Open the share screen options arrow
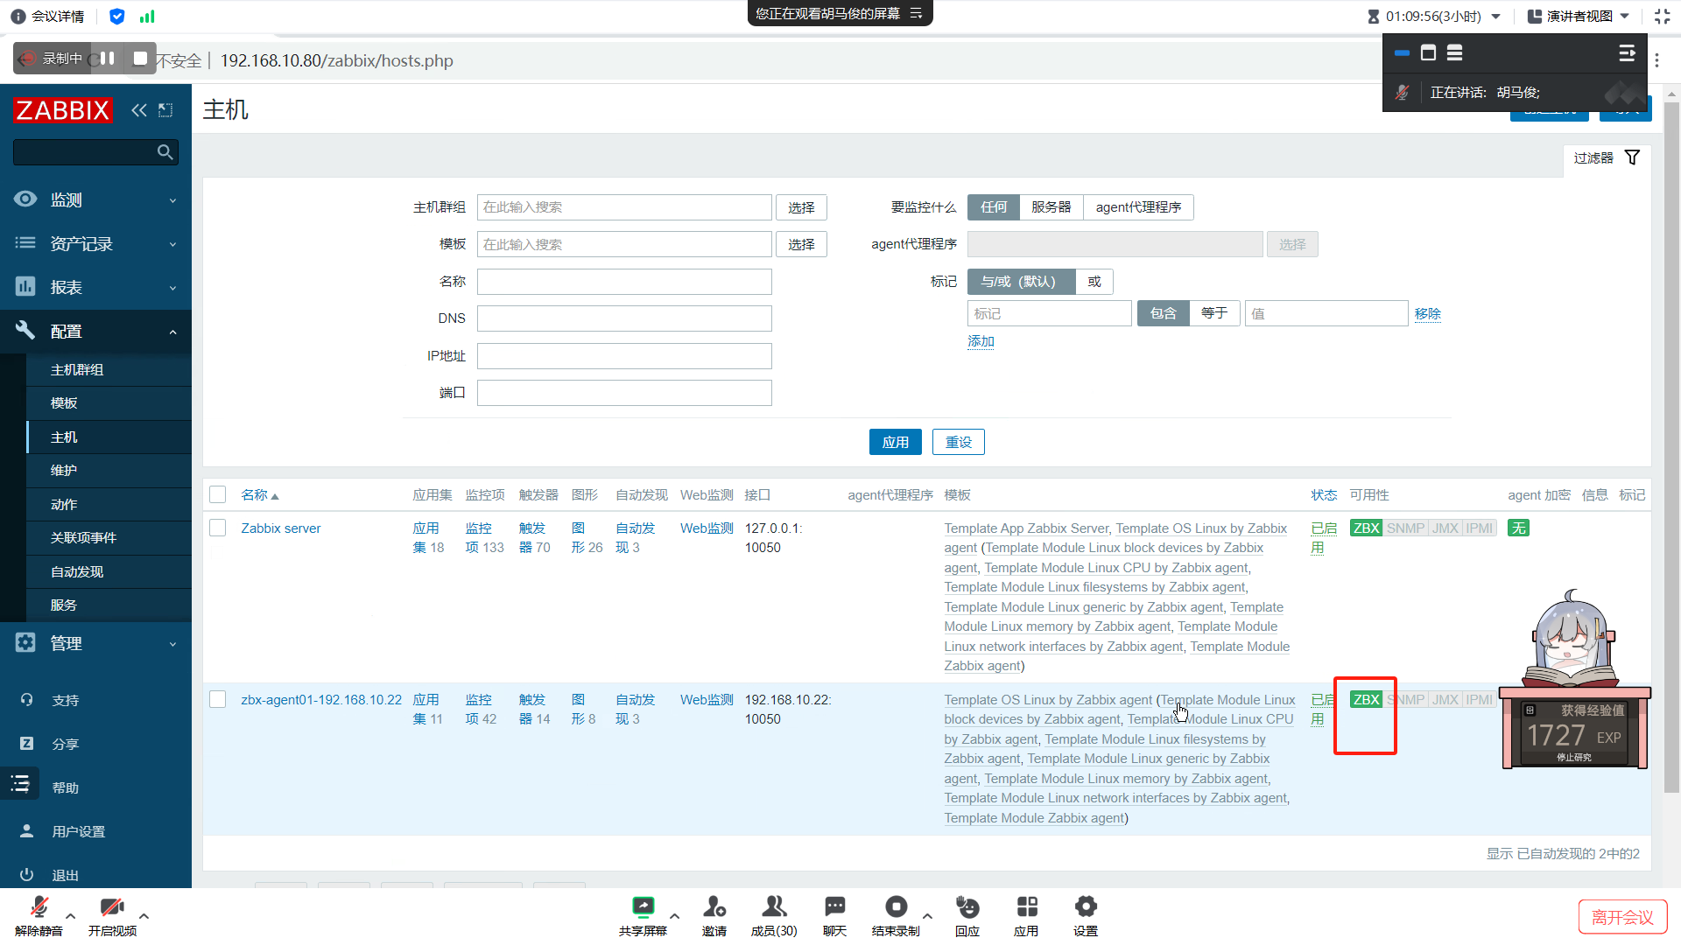Screen dimensions: 1681x945 [x=674, y=916]
